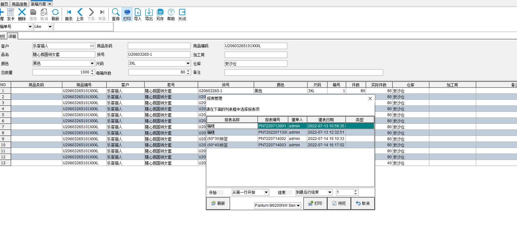Click the 发卡 toolbar icon
Viewport: 517px width, 234px height.
point(11,15)
